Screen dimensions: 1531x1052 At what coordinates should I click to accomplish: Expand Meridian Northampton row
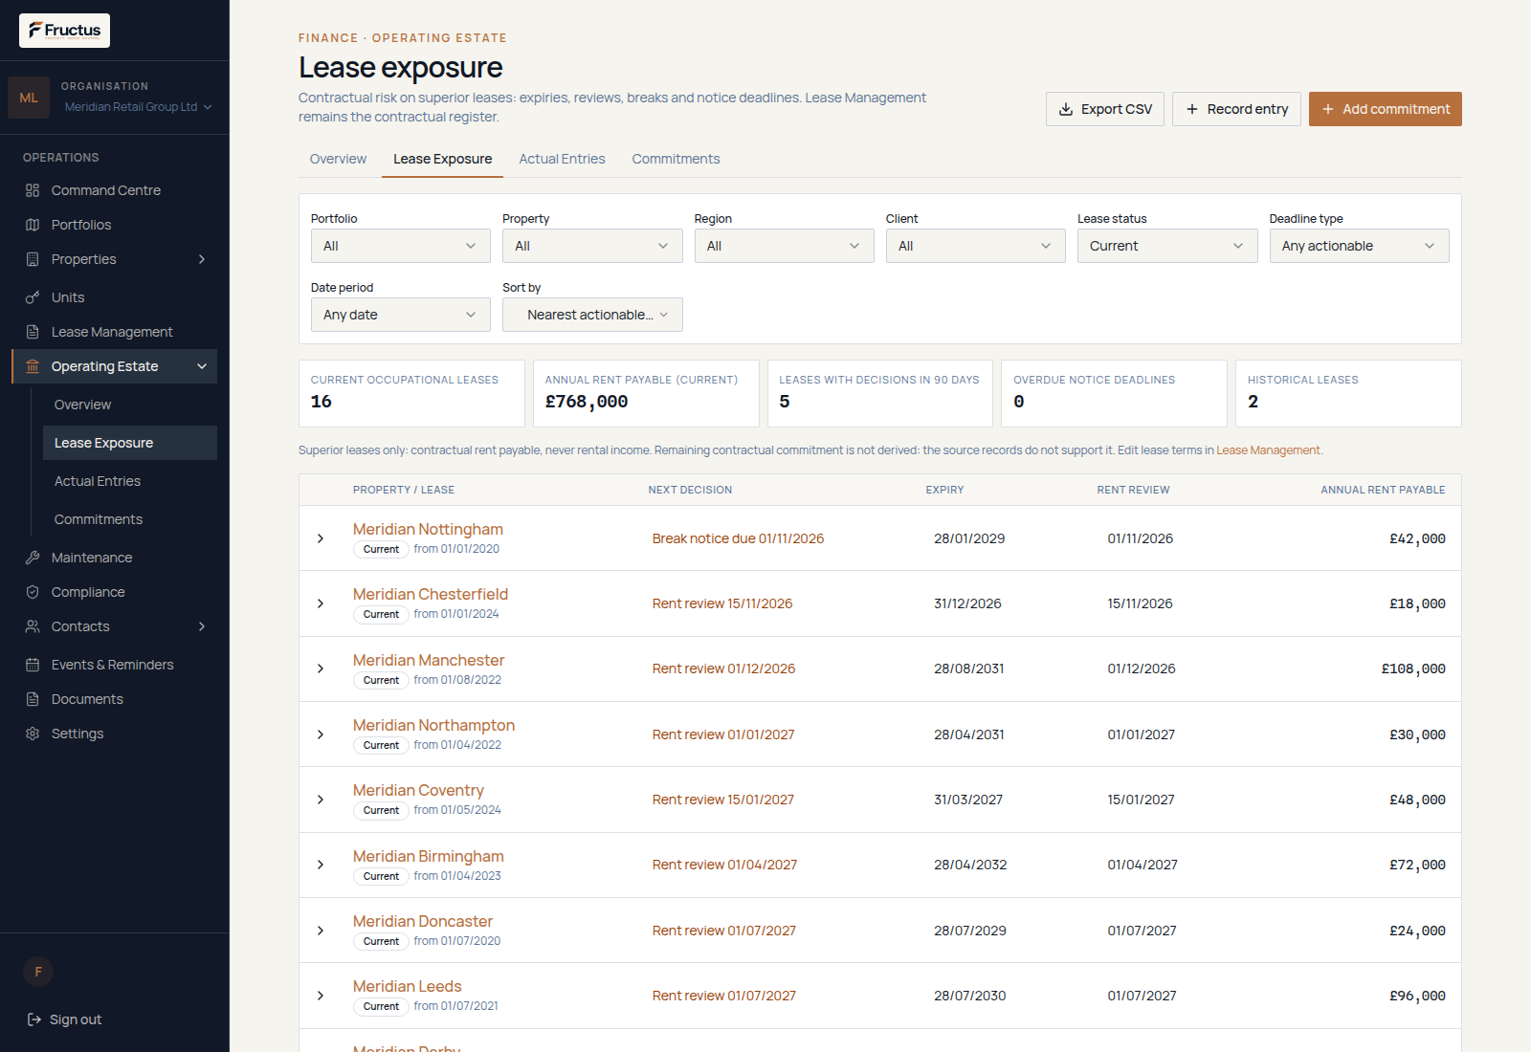[321, 734]
